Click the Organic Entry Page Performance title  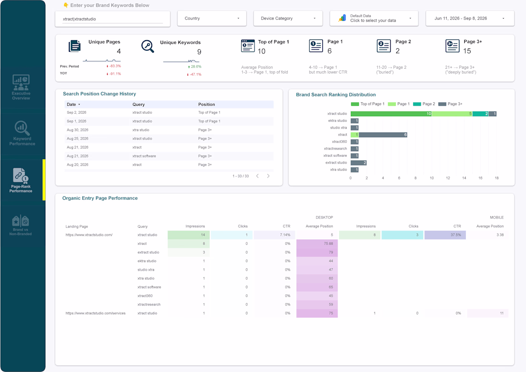coord(100,198)
